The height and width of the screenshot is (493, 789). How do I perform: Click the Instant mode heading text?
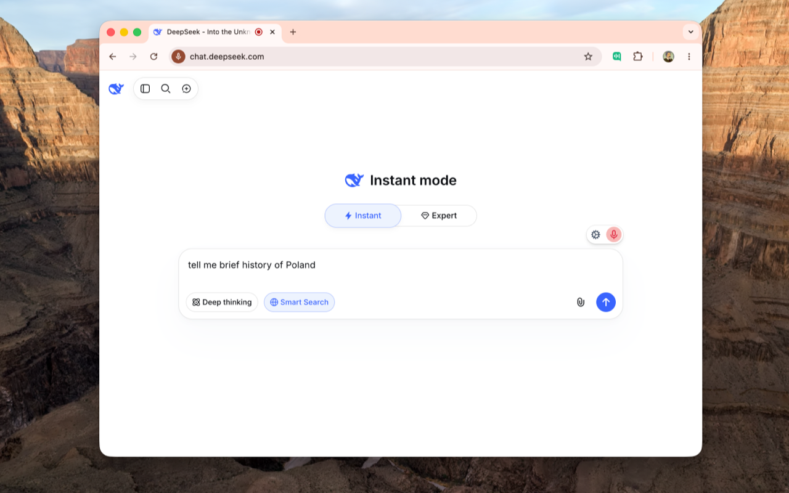pyautogui.click(x=413, y=181)
